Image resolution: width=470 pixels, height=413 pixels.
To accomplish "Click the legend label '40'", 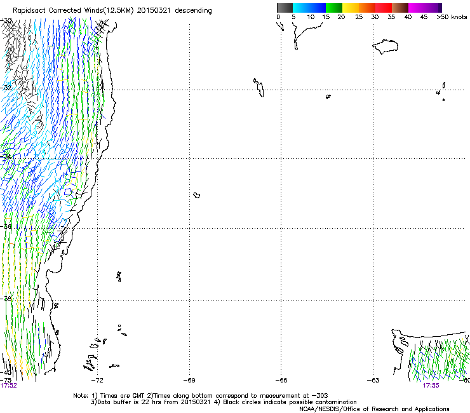I will [408, 17].
